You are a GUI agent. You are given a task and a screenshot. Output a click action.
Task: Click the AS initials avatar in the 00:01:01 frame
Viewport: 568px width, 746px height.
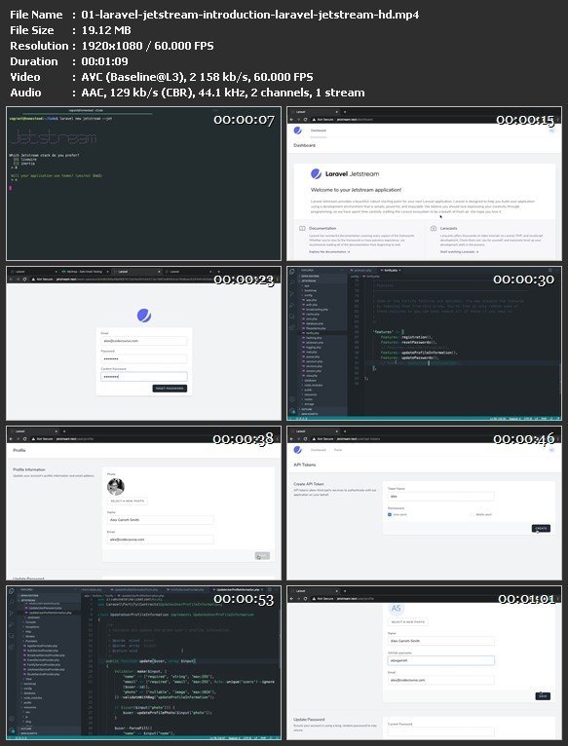click(397, 609)
